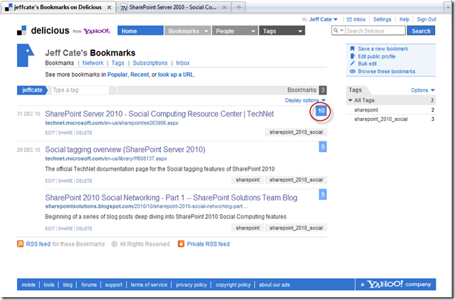Close the jeffcate's Bookmarks tab
Image resolution: width=455 pixels, height=300 pixels.
click(x=109, y=8)
